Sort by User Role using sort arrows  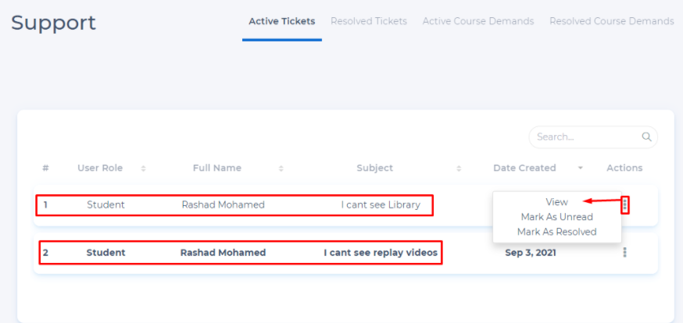(143, 169)
